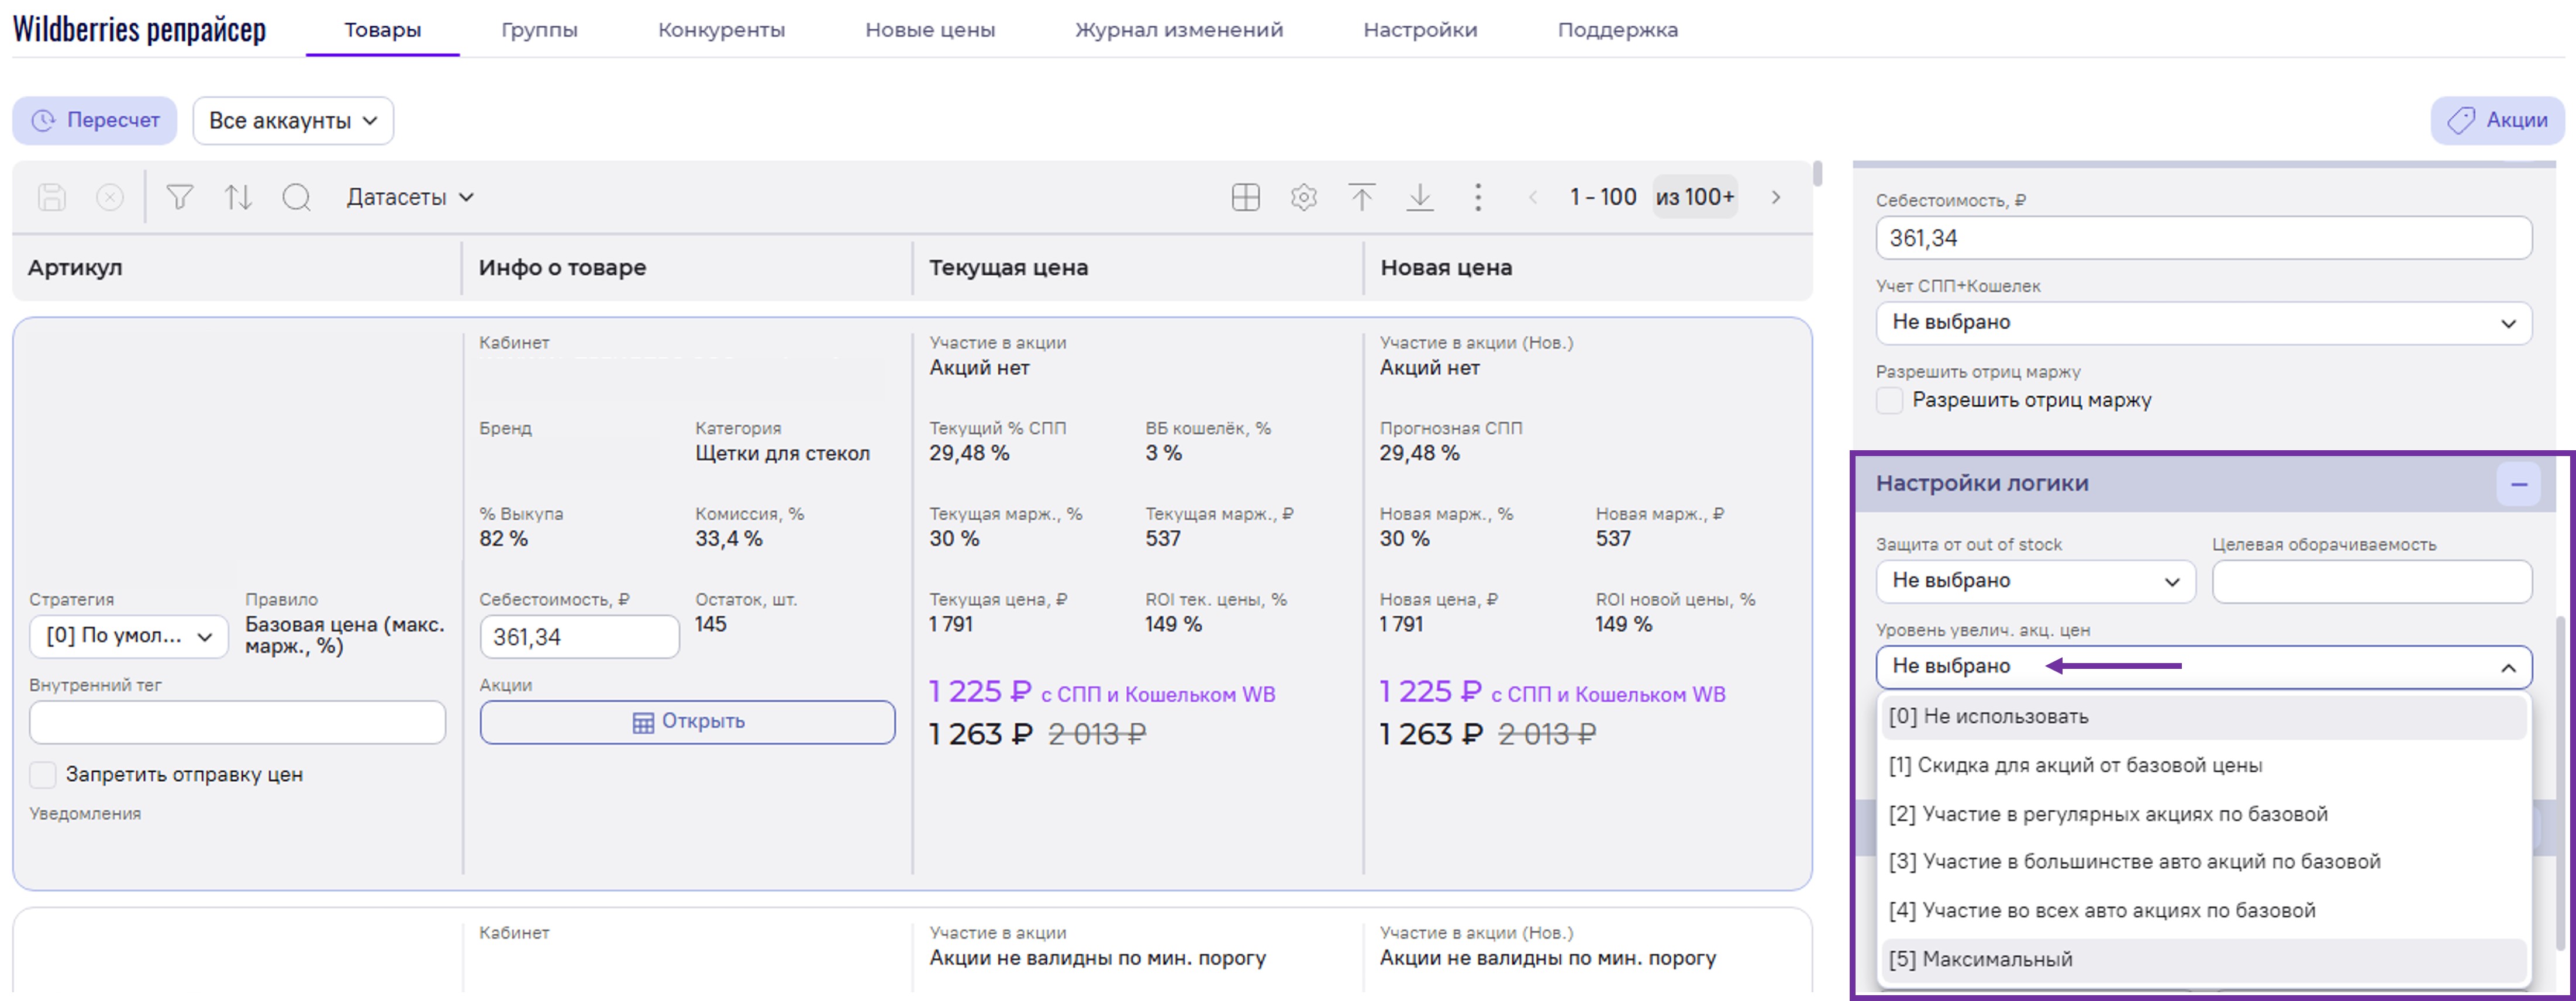2576x1001 pixels.
Task: Click the filter funnel icon in toolbar
Action: (x=180, y=197)
